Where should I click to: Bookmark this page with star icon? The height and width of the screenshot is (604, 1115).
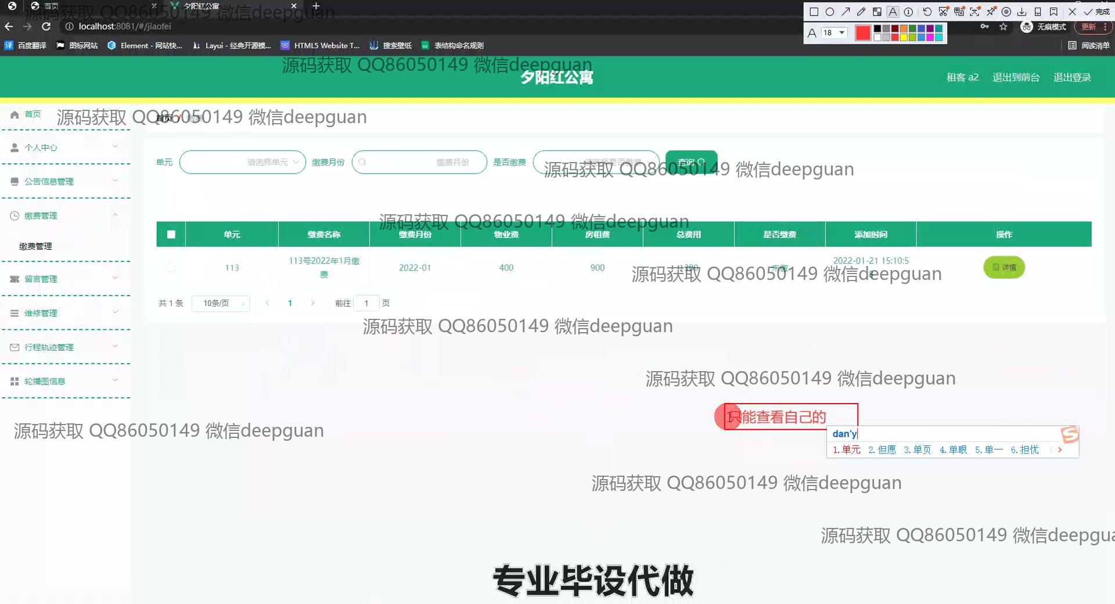[1003, 27]
